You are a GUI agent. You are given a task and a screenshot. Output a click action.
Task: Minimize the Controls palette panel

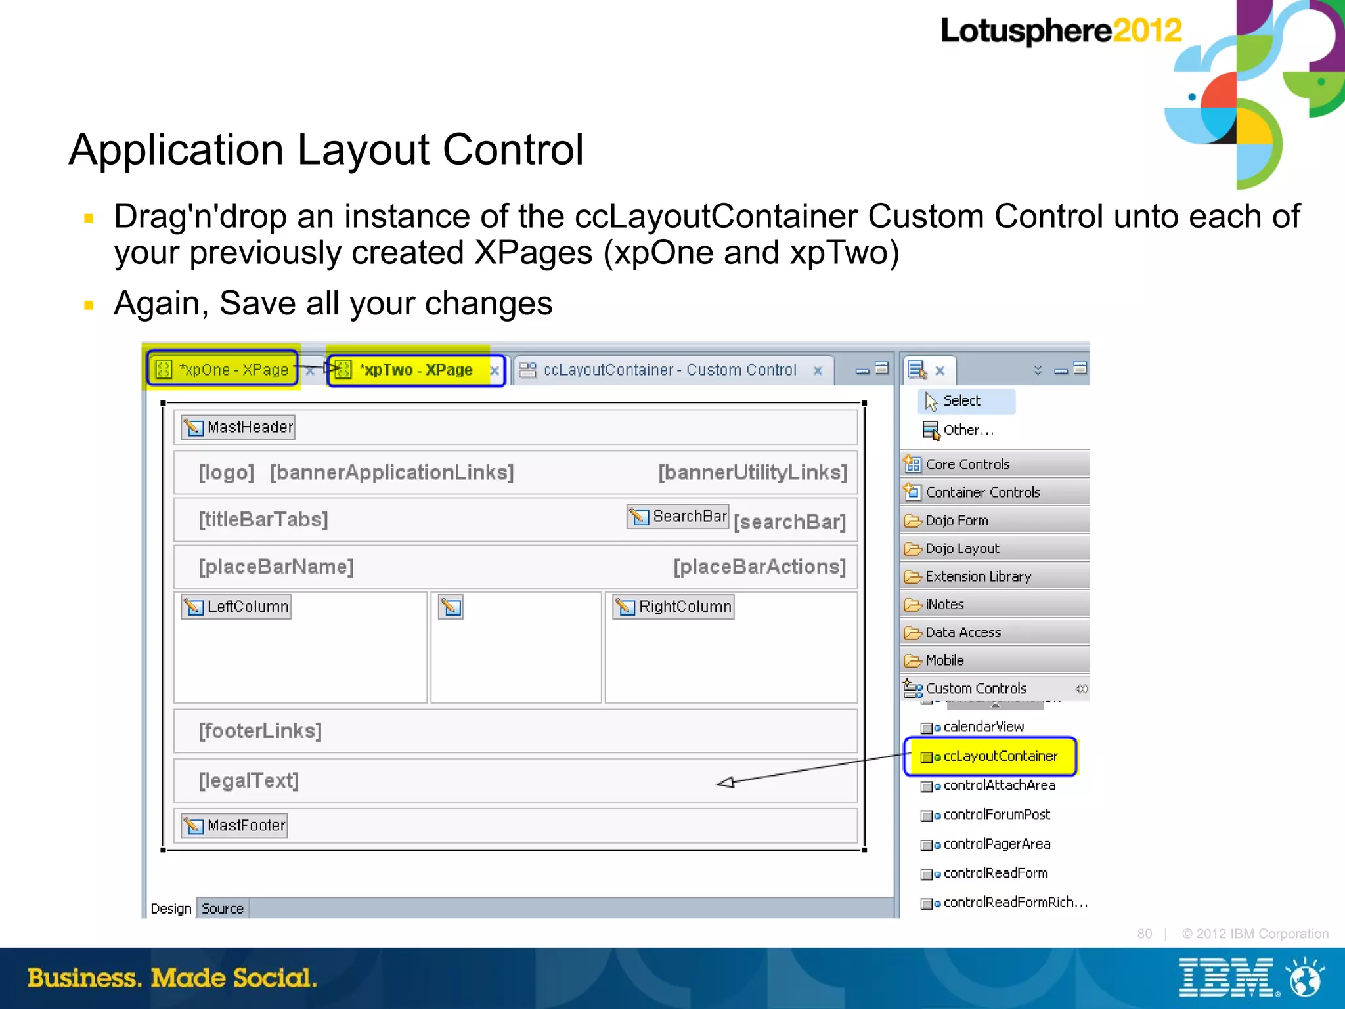[x=1061, y=371]
